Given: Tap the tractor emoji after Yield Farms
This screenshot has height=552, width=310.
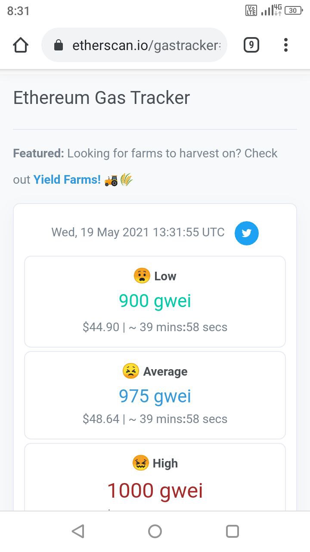Looking at the screenshot, I should 111,180.
